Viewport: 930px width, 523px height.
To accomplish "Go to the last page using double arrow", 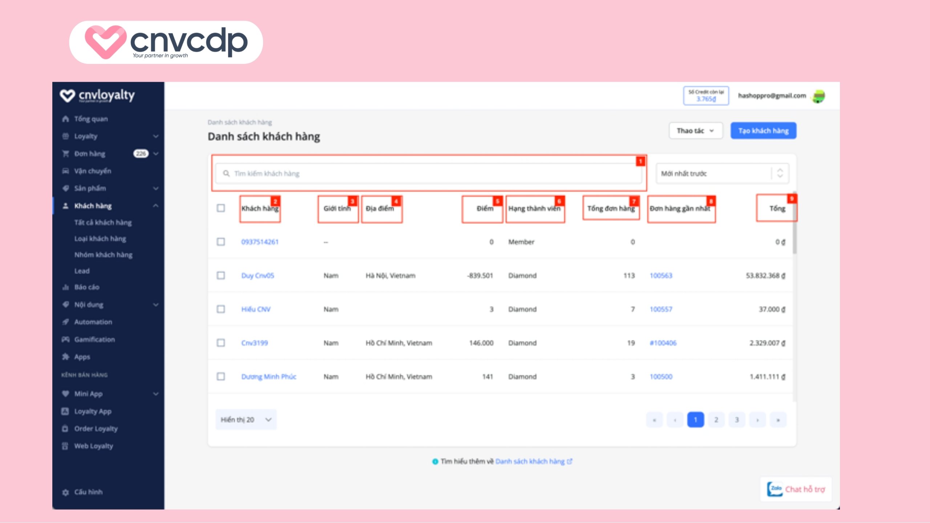I will tap(778, 420).
